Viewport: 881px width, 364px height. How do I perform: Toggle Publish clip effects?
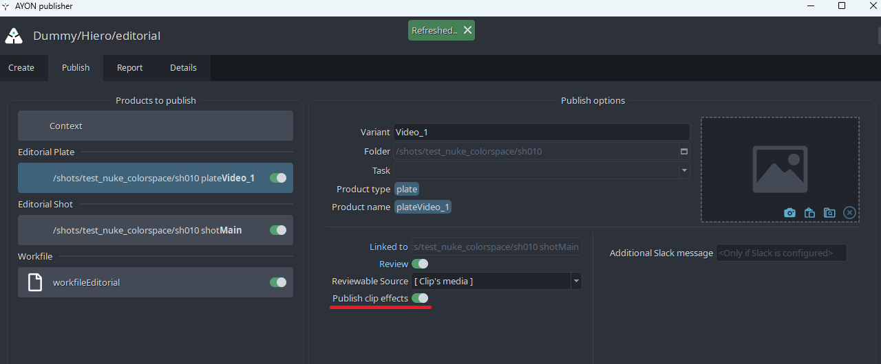click(x=420, y=298)
